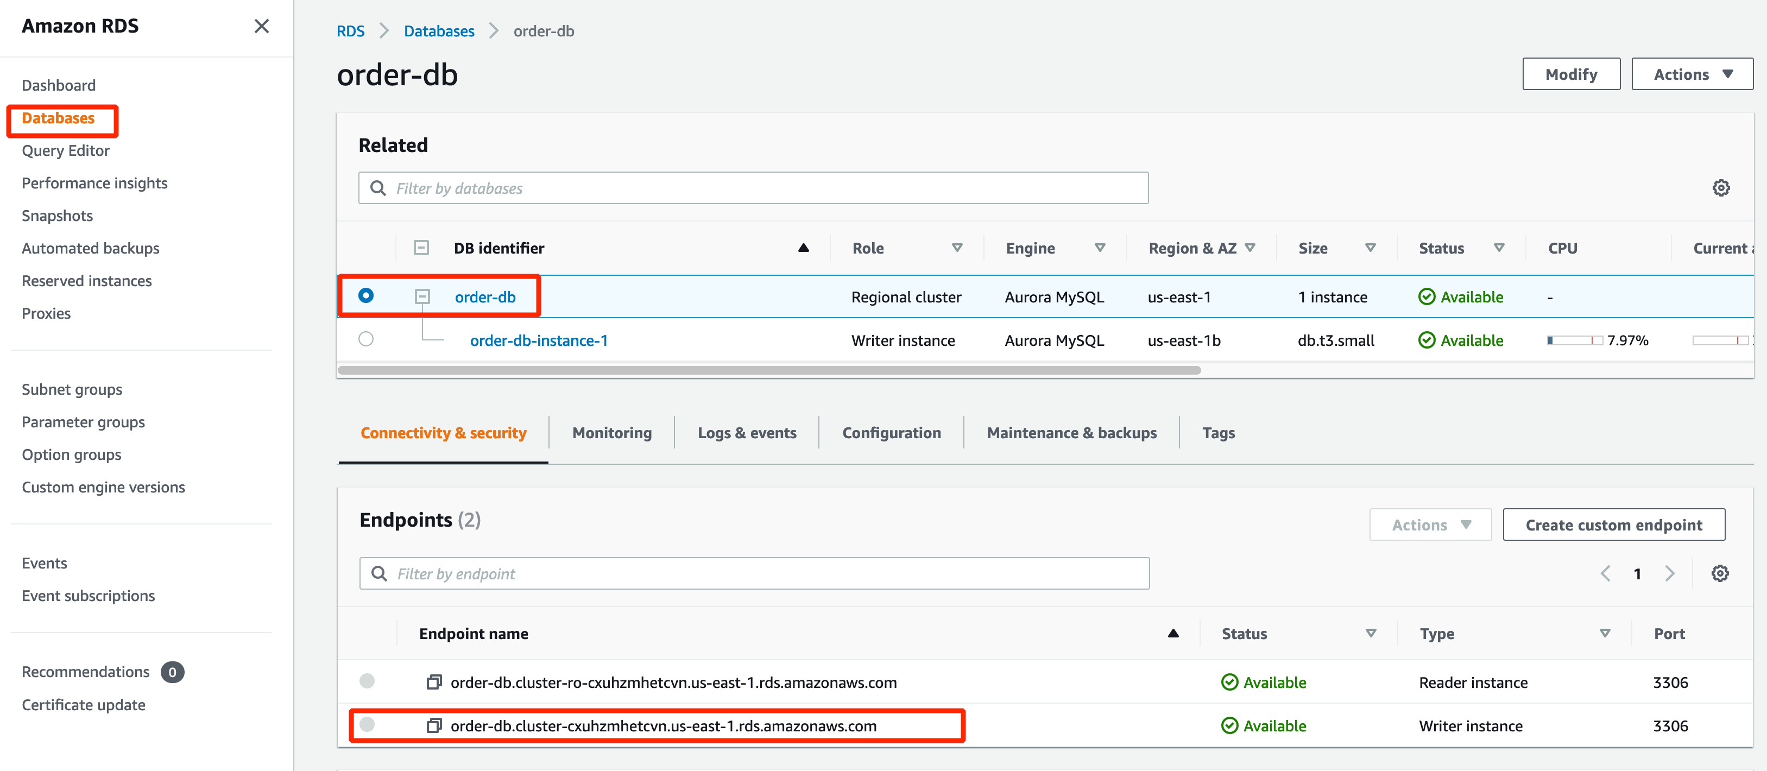Open Parameter groups in sidebar
The image size is (1767, 771).
point(83,422)
